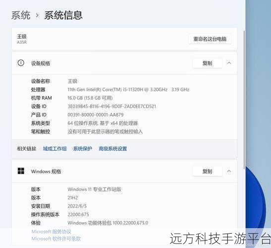Select the 笔和触控 value text

click(x=105, y=132)
